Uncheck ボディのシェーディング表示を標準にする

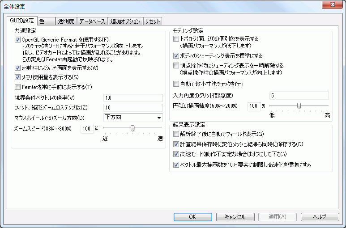(176, 56)
